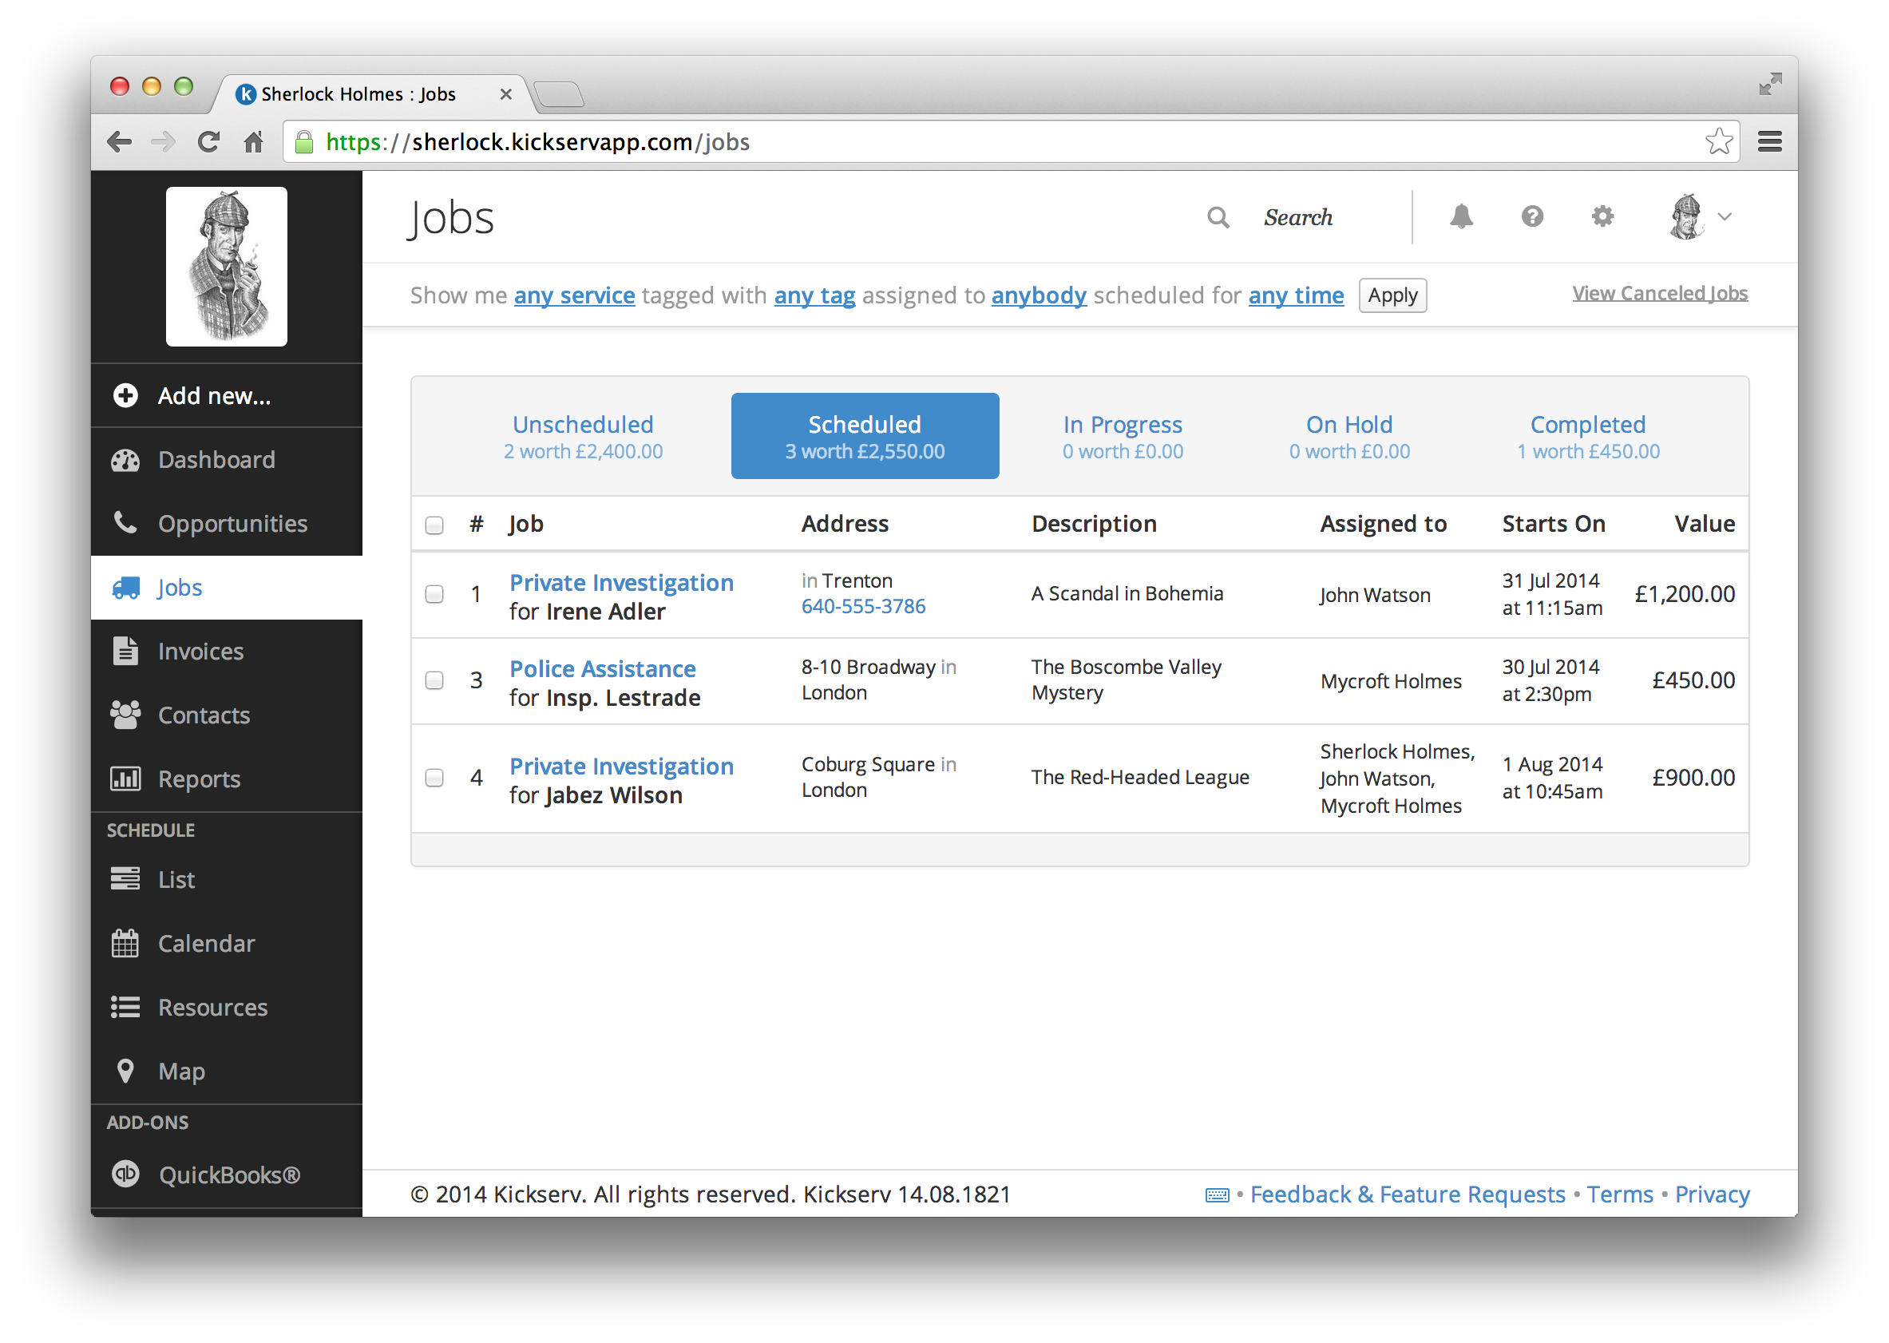Check the box for job 1 Irene Adler
This screenshot has height=1343, width=1889.
point(434,594)
